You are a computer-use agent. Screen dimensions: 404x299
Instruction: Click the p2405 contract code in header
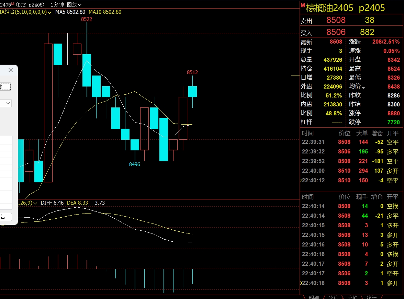(x=372, y=8)
